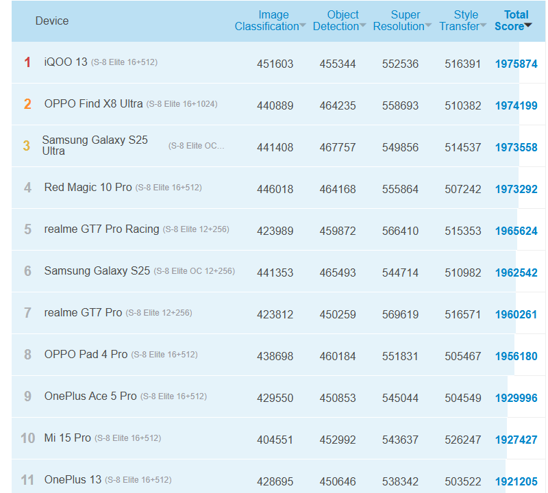Click the red rank number 1
Screen dimensions: 548x493
click(27, 62)
